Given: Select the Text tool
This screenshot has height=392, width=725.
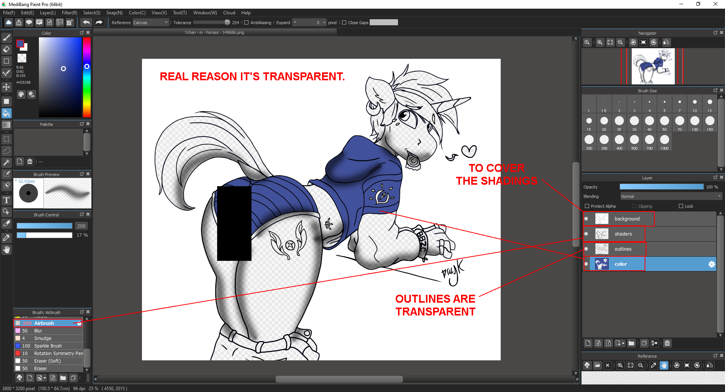Looking at the screenshot, I should [x=6, y=200].
